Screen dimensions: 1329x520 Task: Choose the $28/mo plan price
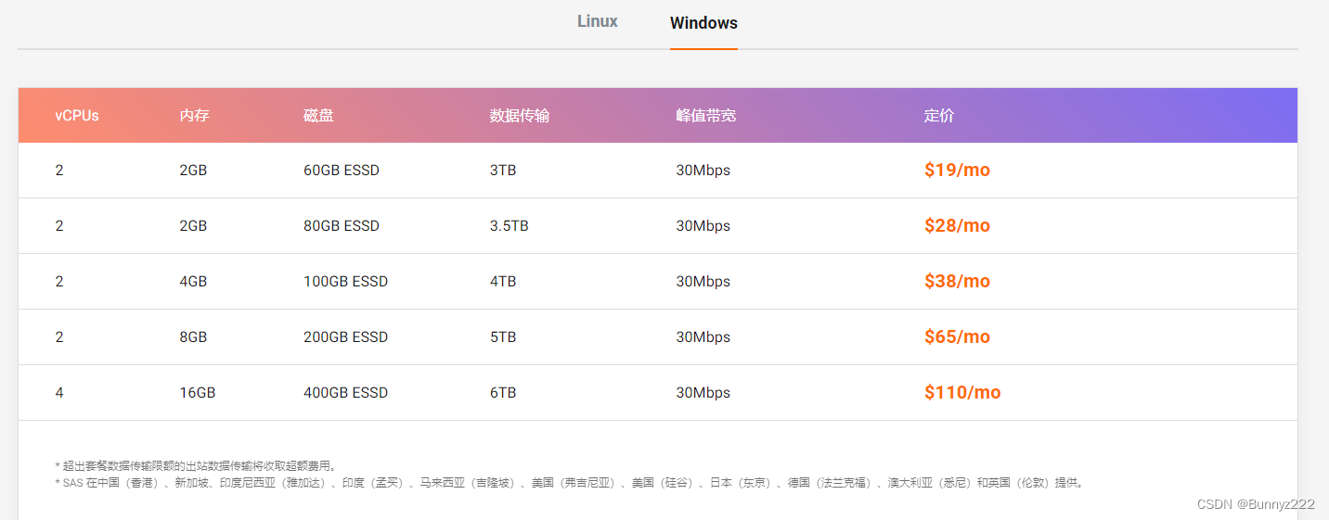click(x=957, y=226)
